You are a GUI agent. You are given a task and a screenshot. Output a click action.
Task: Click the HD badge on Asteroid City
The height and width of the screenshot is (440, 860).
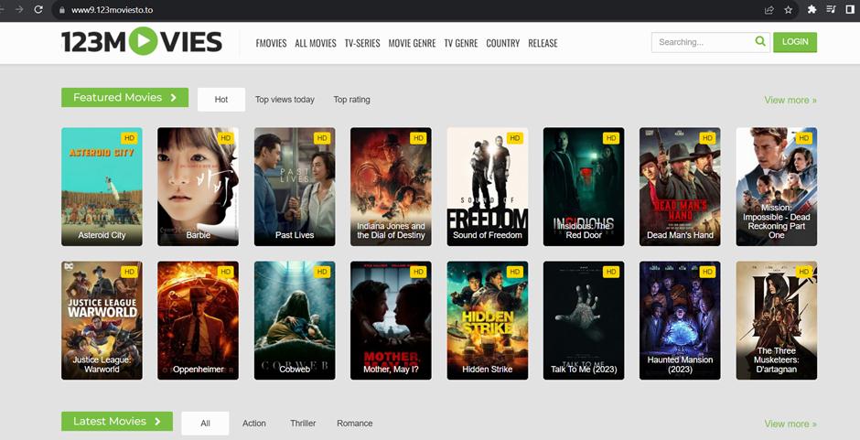[x=129, y=138]
